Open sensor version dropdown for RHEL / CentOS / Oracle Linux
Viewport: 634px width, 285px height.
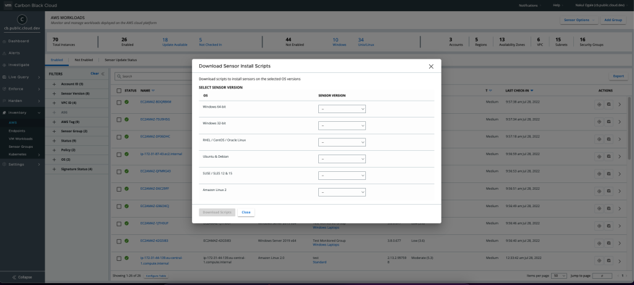point(342,142)
